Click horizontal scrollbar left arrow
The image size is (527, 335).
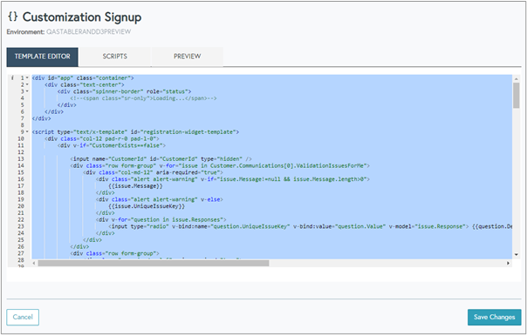tap(34, 264)
